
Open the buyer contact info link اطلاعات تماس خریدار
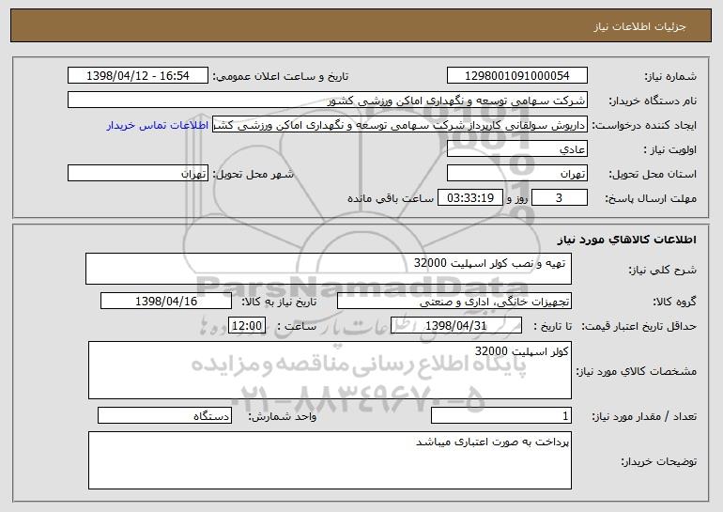pos(158,126)
